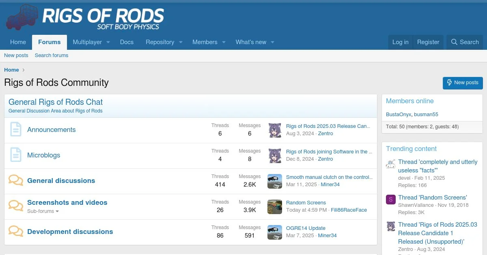Click busman55 member link
Screen dimensions: 487x255
point(426,115)
